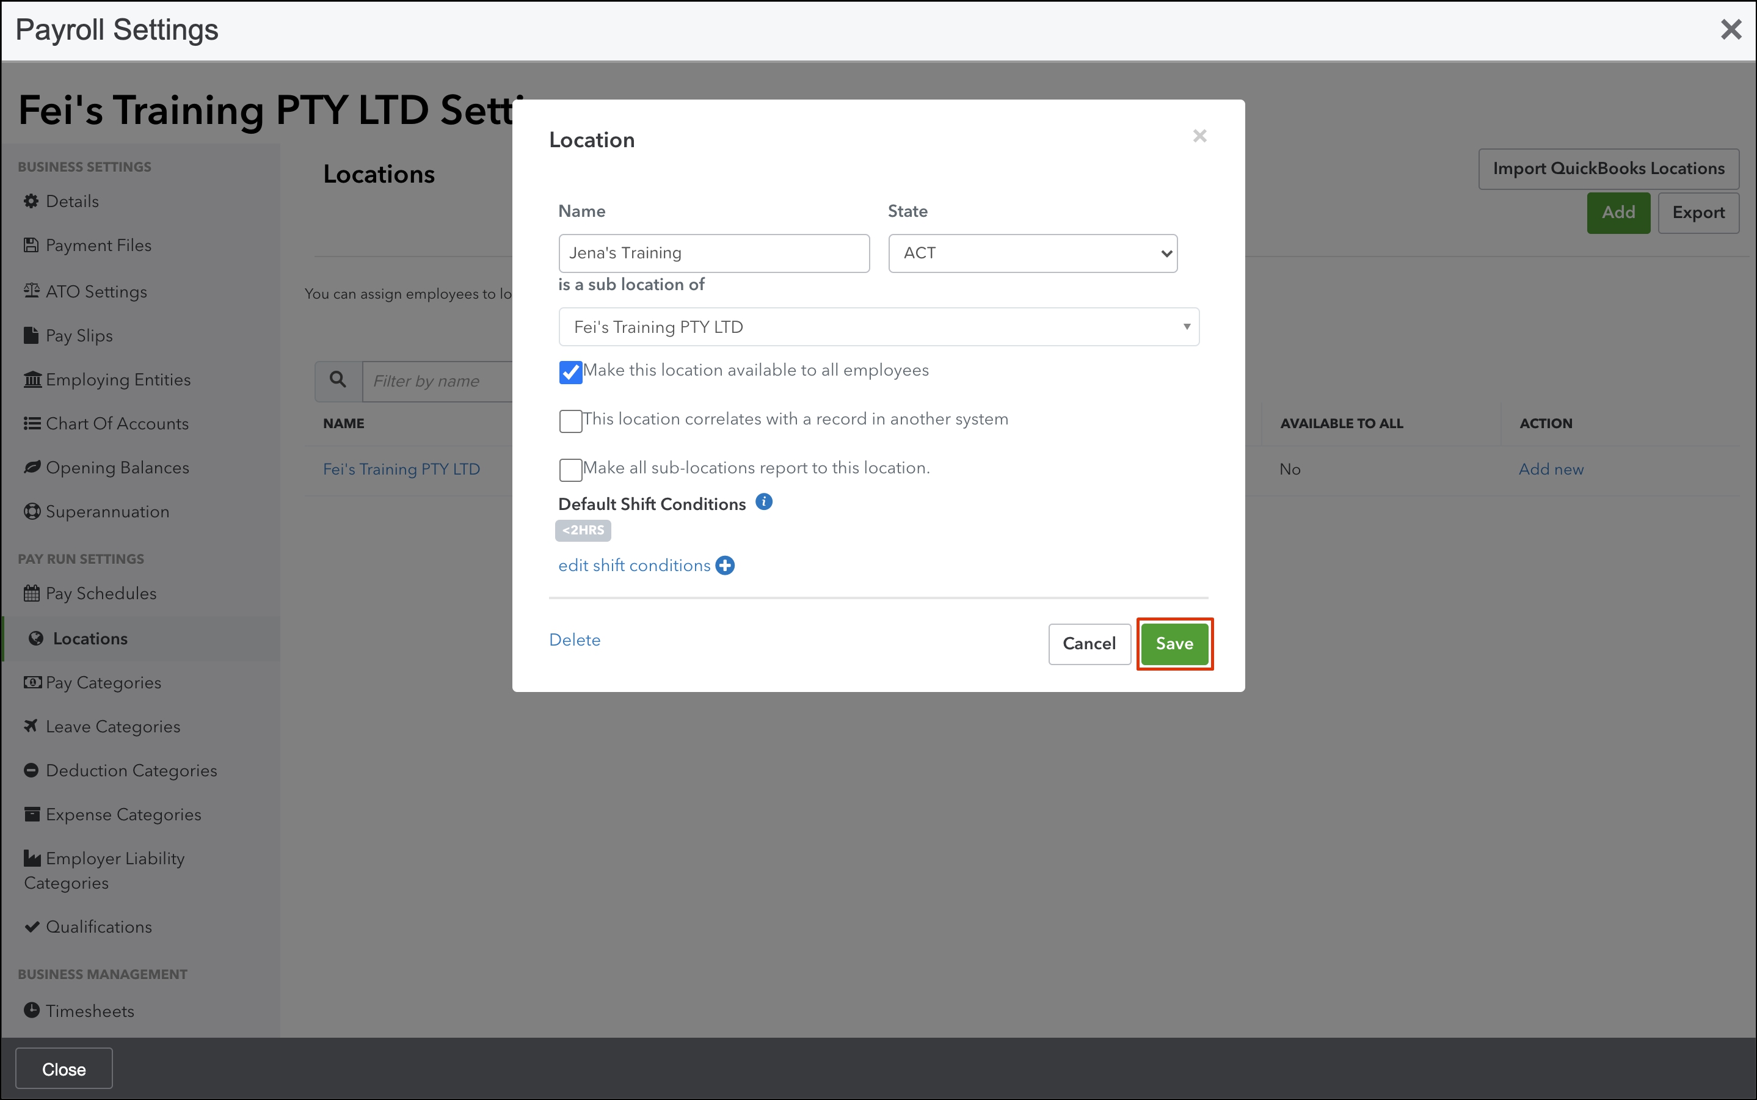Image resolution: width=1757 pixels, height=1100 pixels.
Task: Expand the sub location parent dropdown
Action: [x=878, y=327]
